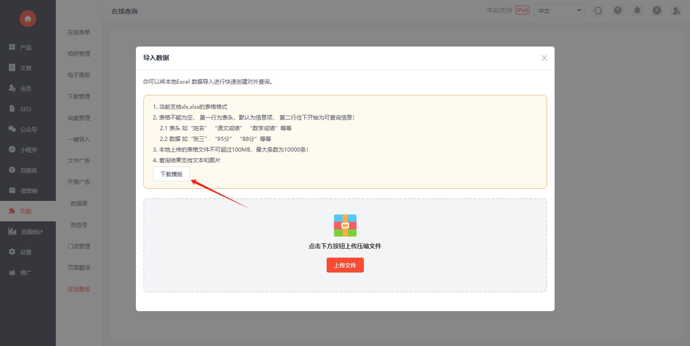
Task: Click the refresh icon in top bar
Action: click(598, 11)
